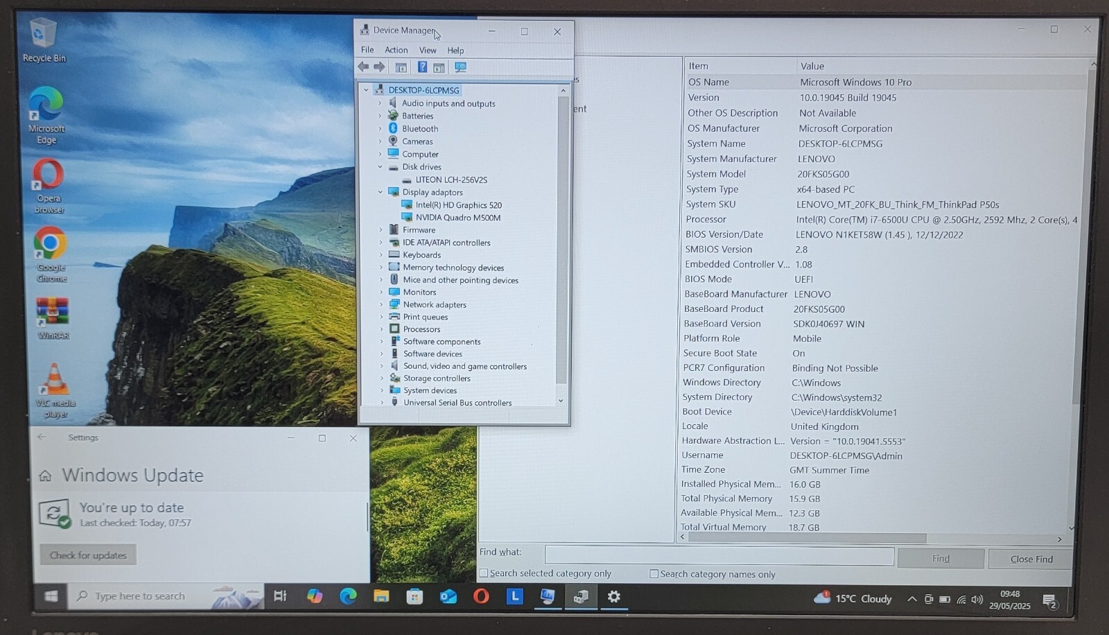This screenshot has width=1109, height=635.
Task: Click the Show/Hide Console Tree toolbar icon
Action: click(x=401, y=67)
